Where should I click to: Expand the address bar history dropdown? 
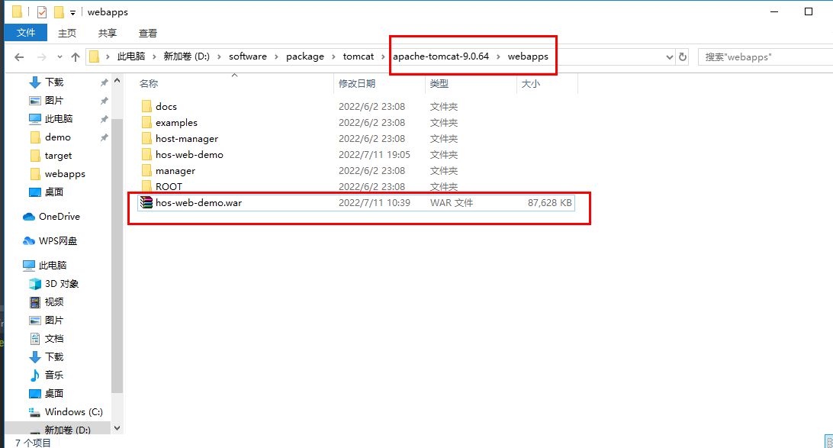[x=669, y=56]
